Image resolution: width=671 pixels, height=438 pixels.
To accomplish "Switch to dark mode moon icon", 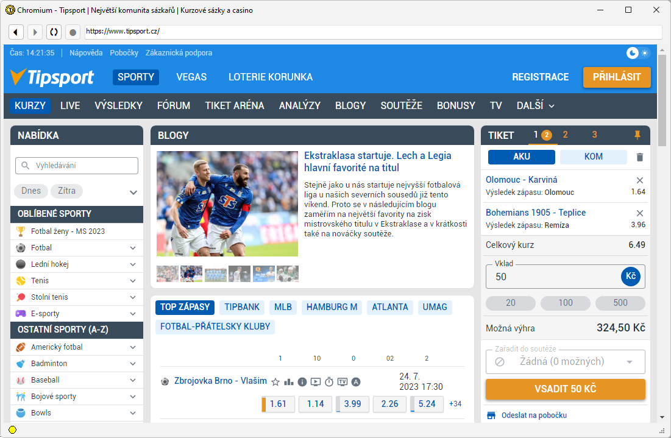I will point(632,53).
